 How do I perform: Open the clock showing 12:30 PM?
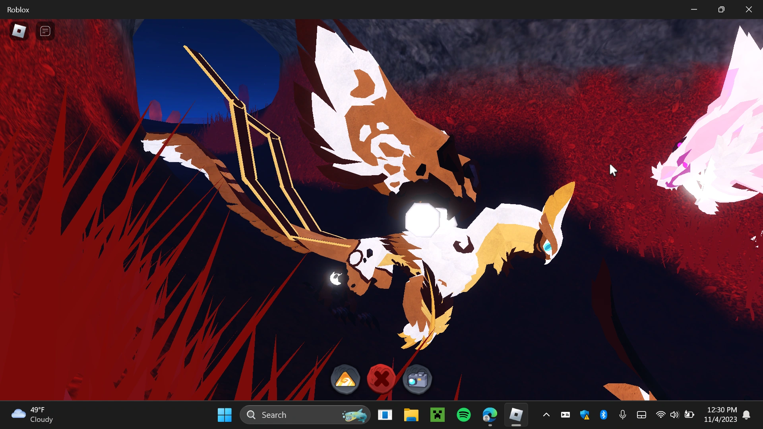click(x=721, y=415)
